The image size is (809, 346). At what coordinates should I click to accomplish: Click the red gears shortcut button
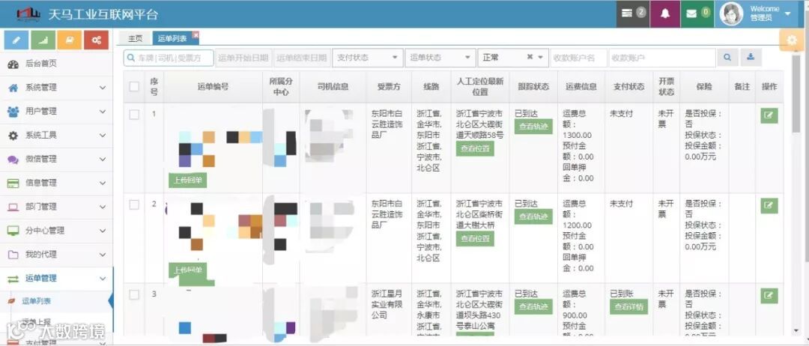pyautogui.click(x=96, y=40)
